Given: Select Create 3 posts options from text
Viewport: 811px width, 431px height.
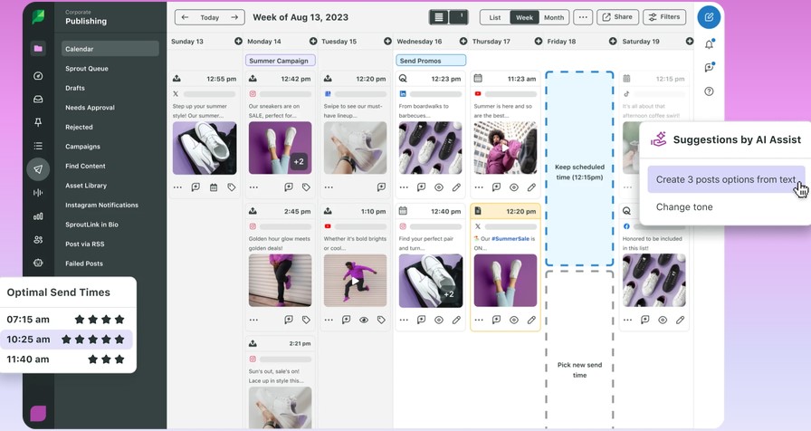Looking at the screenshot, I should point(725,179).
